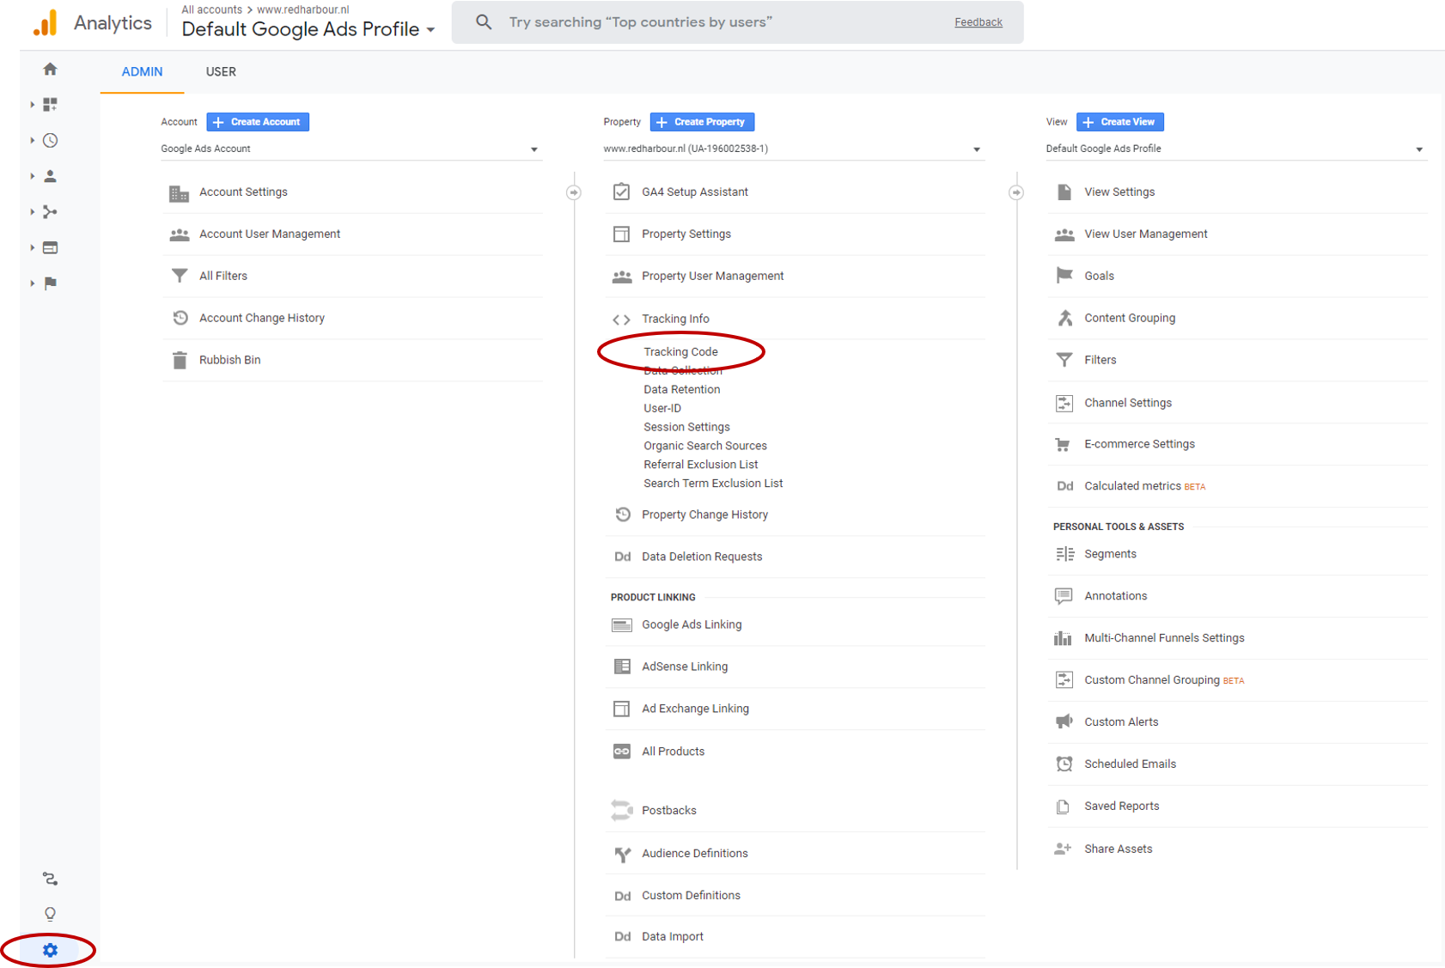Open Data Import entry
Screen dimensions: 1445x968
point(672,937)
